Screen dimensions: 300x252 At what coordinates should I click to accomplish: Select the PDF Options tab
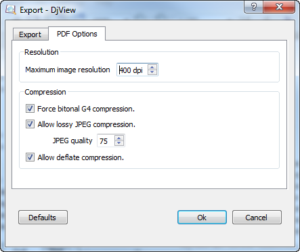tap(77, 34)
